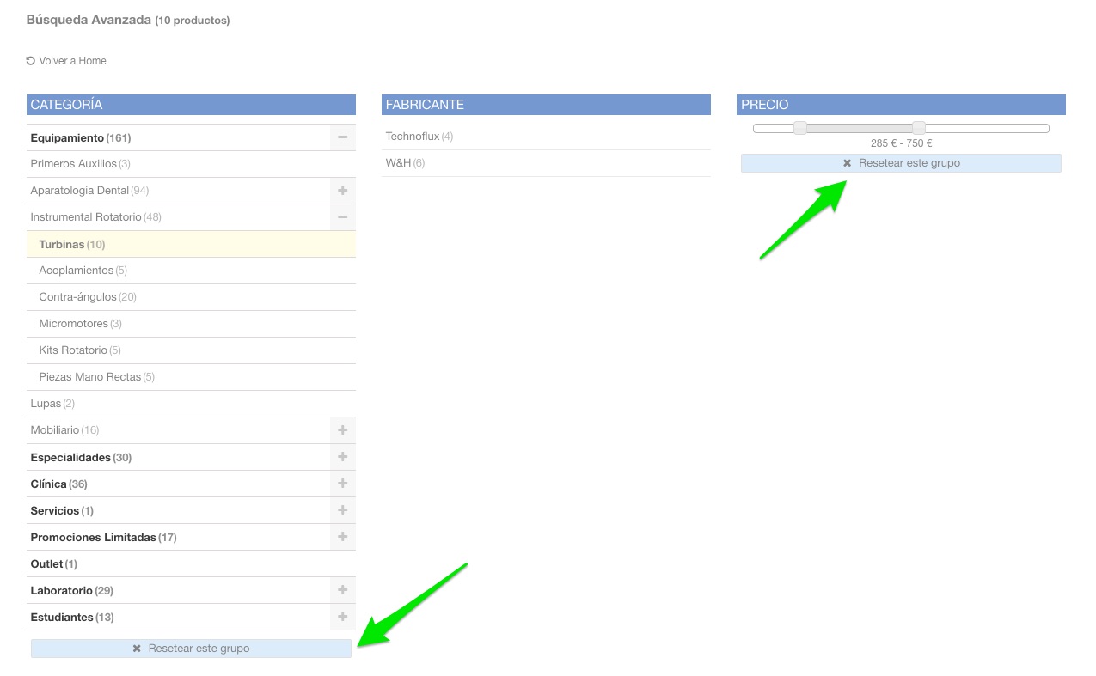Expand Servicios subcategories with plus icon

coord(342,510)
